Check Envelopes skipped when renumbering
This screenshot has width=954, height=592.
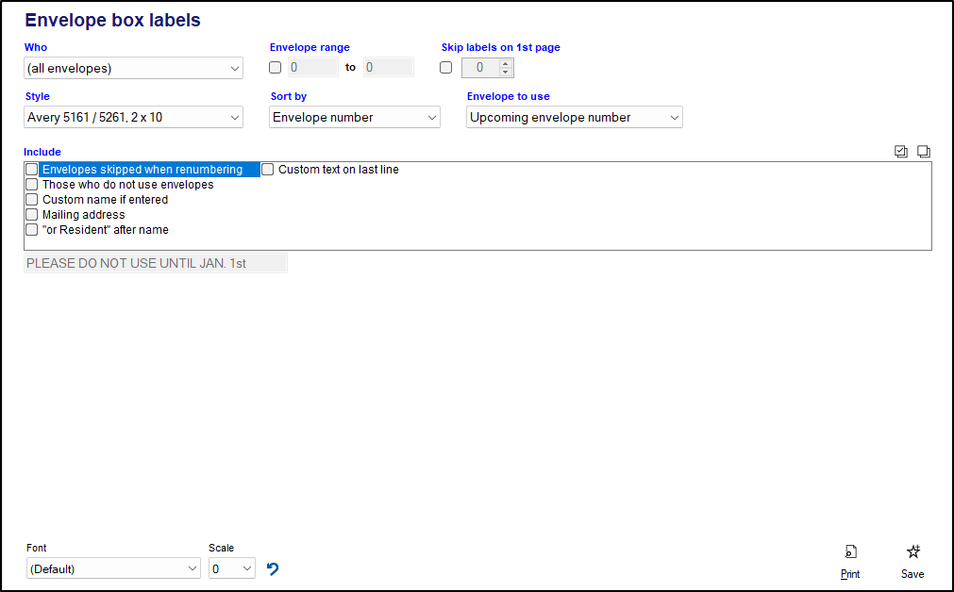(x=32, y=170)
